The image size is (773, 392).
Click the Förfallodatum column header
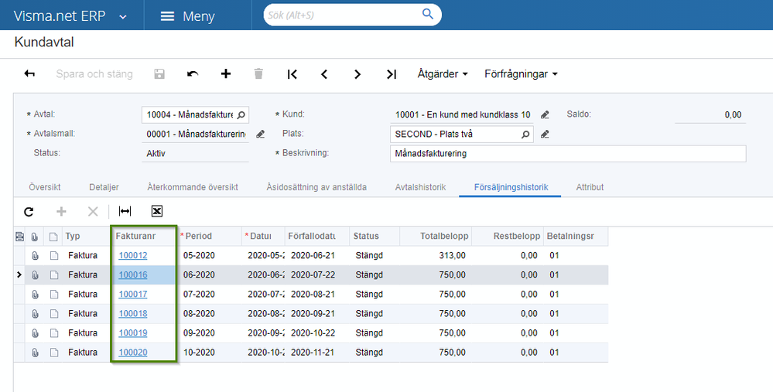(x=317, y=237)
